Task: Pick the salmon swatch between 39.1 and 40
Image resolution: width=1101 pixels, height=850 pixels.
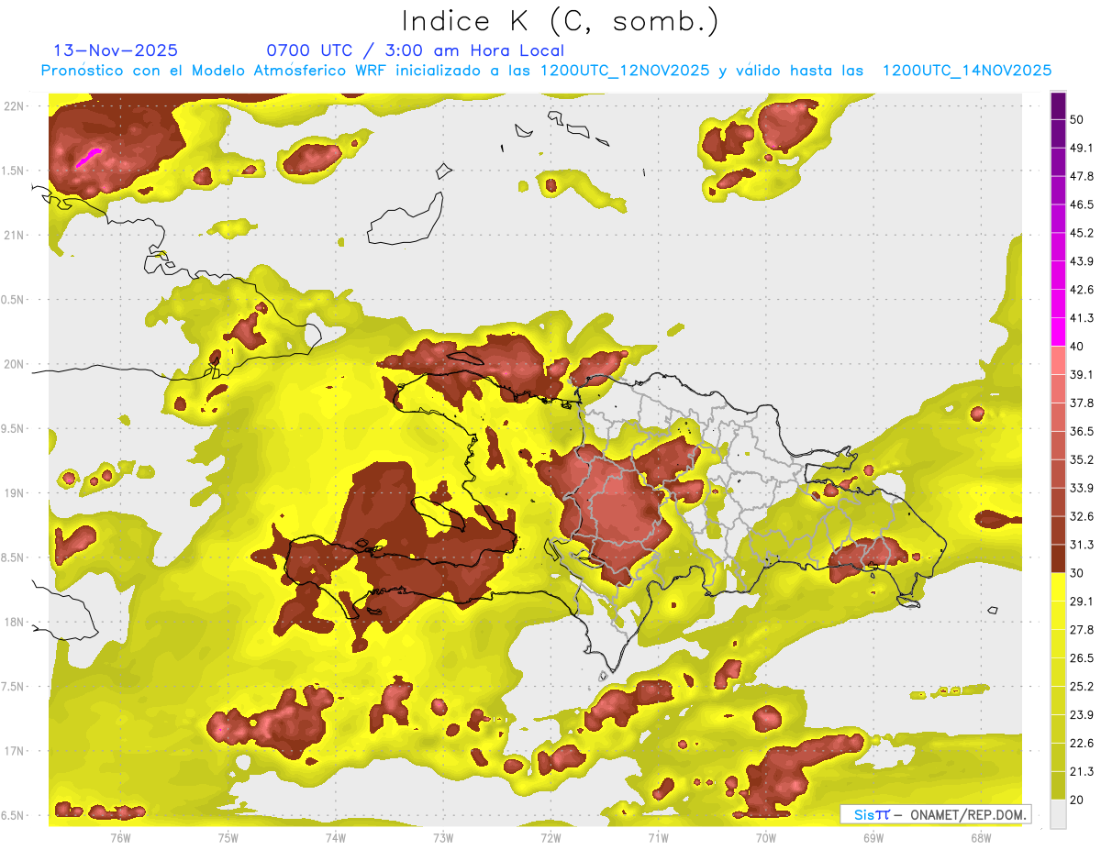Action: pyautogui.click(x=1058, y=360)
